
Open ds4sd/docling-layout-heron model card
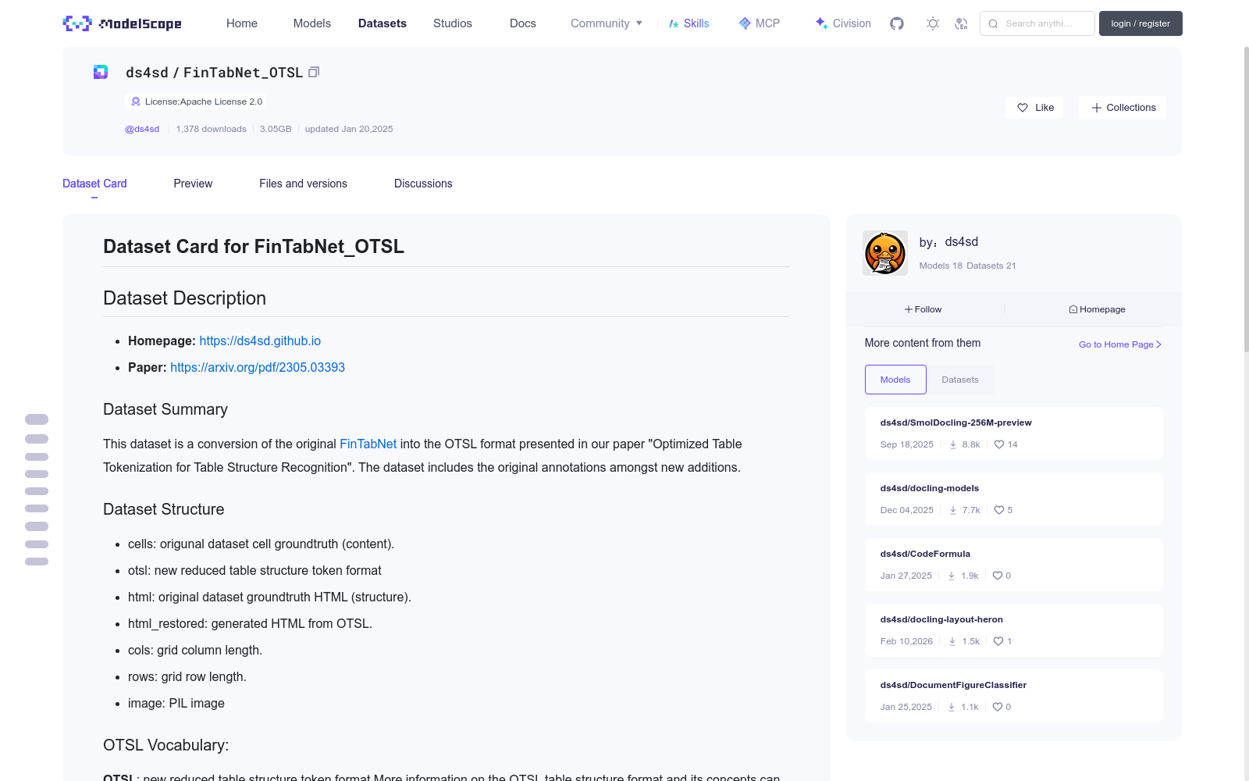point(1014,630)
